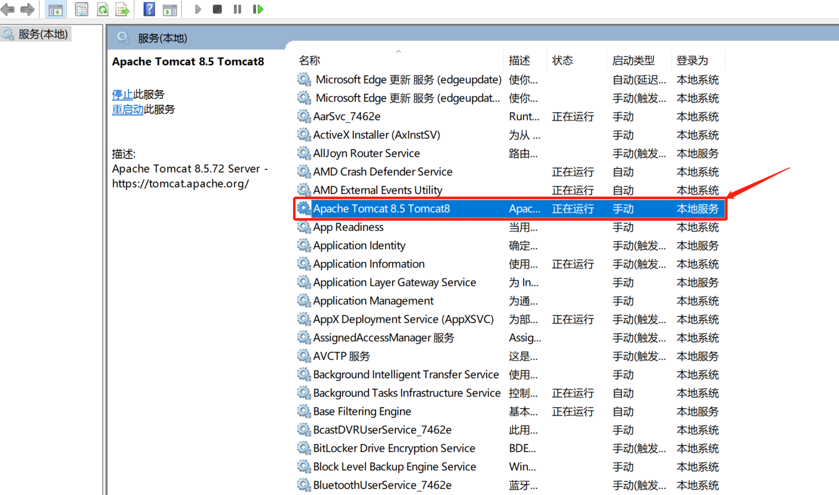Select Application Information service
Screen dimensions: 839x495
[369, 264]
